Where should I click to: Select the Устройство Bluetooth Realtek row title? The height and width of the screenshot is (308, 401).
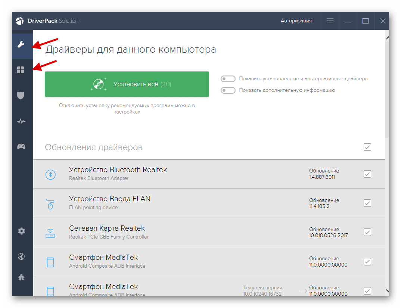pyautogui.click(x=118, y=169)
